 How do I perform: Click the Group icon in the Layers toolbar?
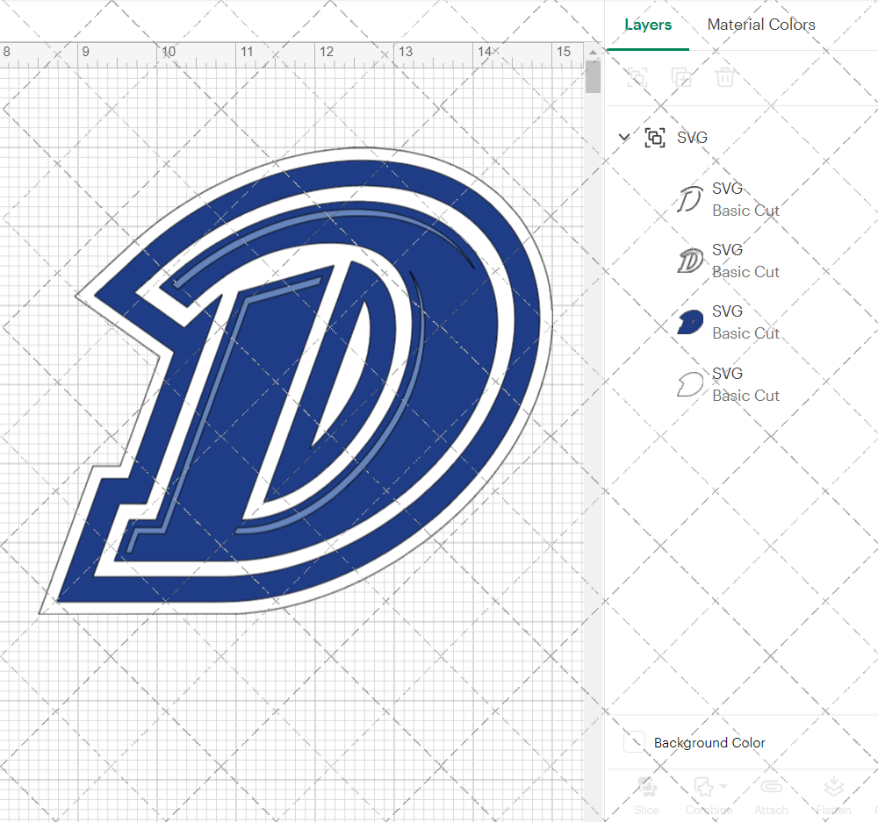(x=637, y=77)
